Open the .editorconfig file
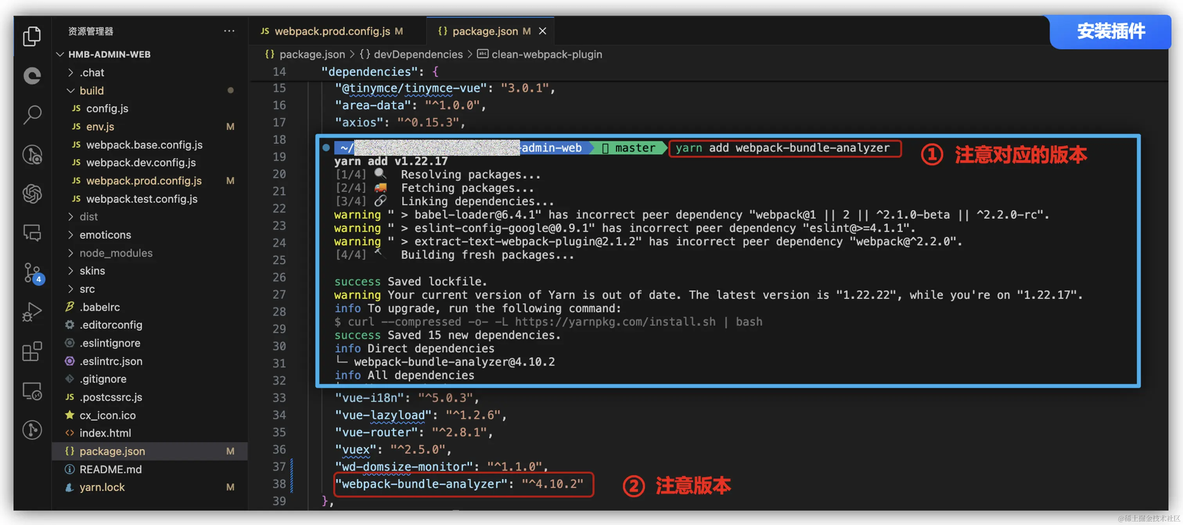This screenshot has width=1183, height=525. [110, 325]
